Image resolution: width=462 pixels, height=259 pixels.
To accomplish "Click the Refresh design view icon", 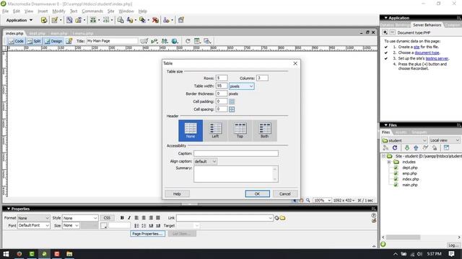I will click(188, 41).
